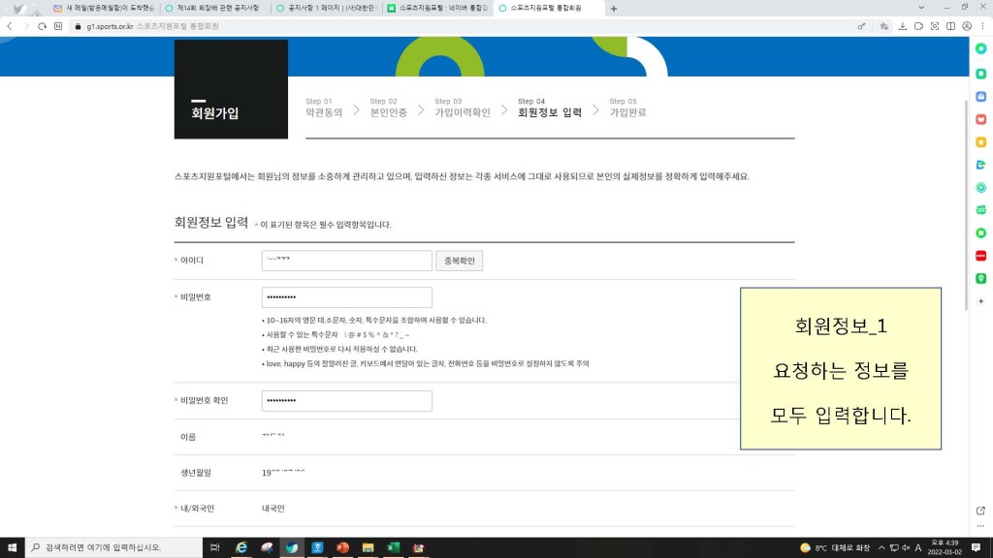Focus the 비밀번호 password field
This screenshot has width=993, height=558.
click(346, 297)
